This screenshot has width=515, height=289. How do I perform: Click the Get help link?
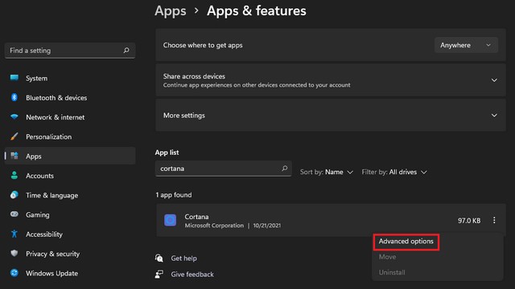coord(184,258)
